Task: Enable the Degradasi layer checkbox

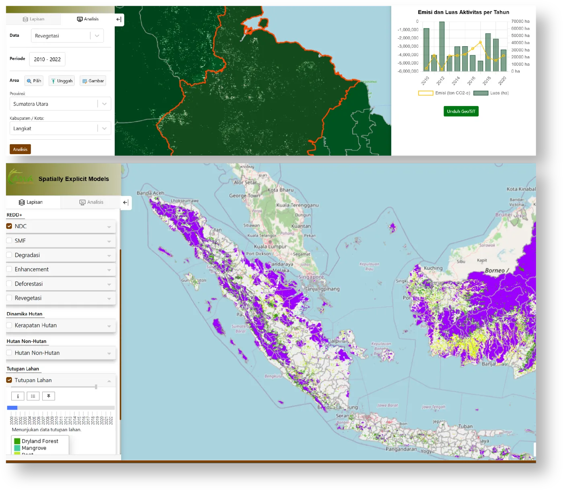Action: (x=9, y=255)
